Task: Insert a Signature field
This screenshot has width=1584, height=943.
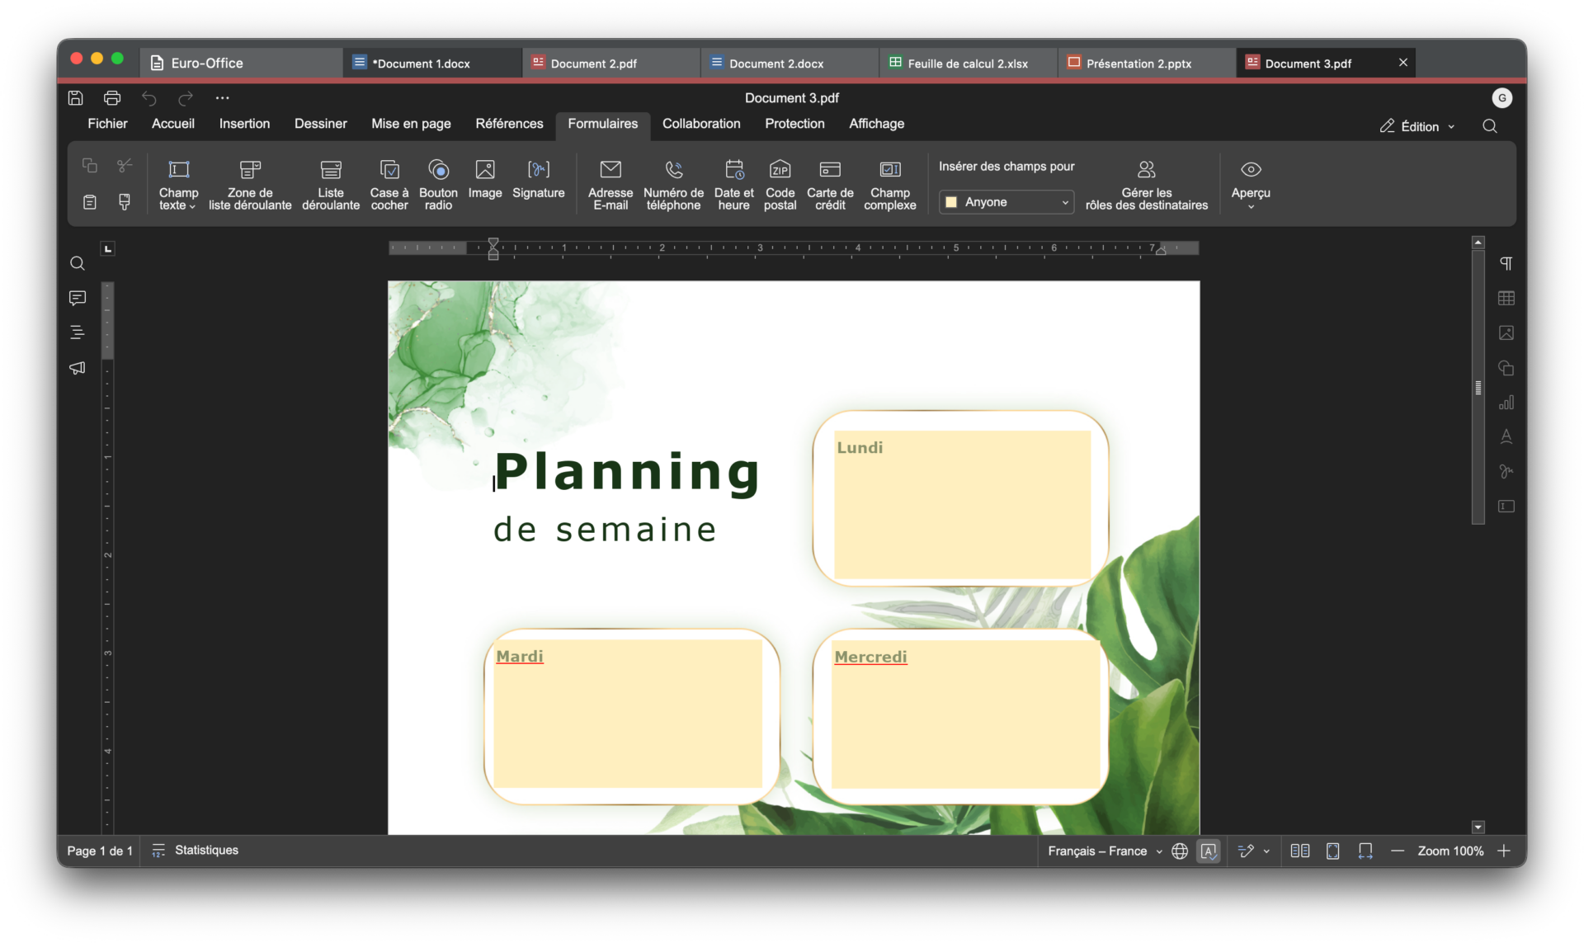Action: [x=538, y=180]
